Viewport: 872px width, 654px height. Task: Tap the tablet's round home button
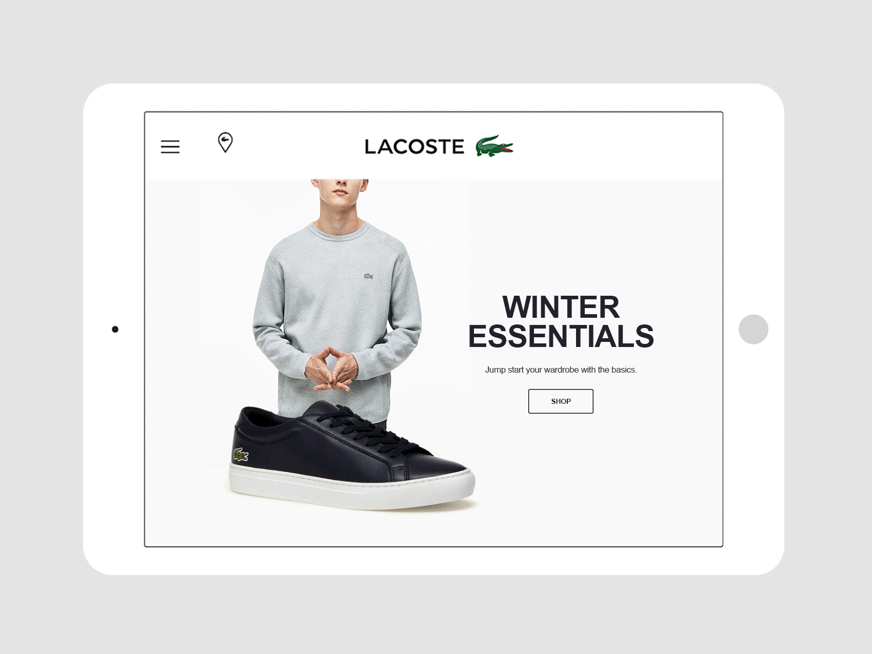753,329
